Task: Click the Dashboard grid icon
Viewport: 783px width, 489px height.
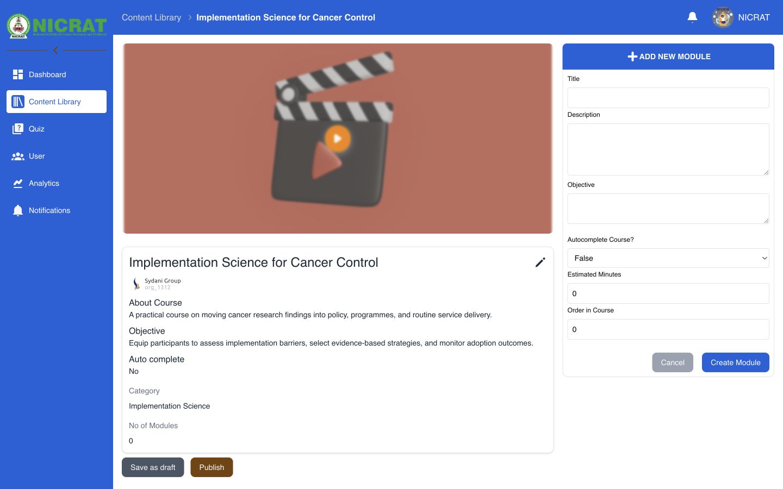Action: (x=18, y=74)
